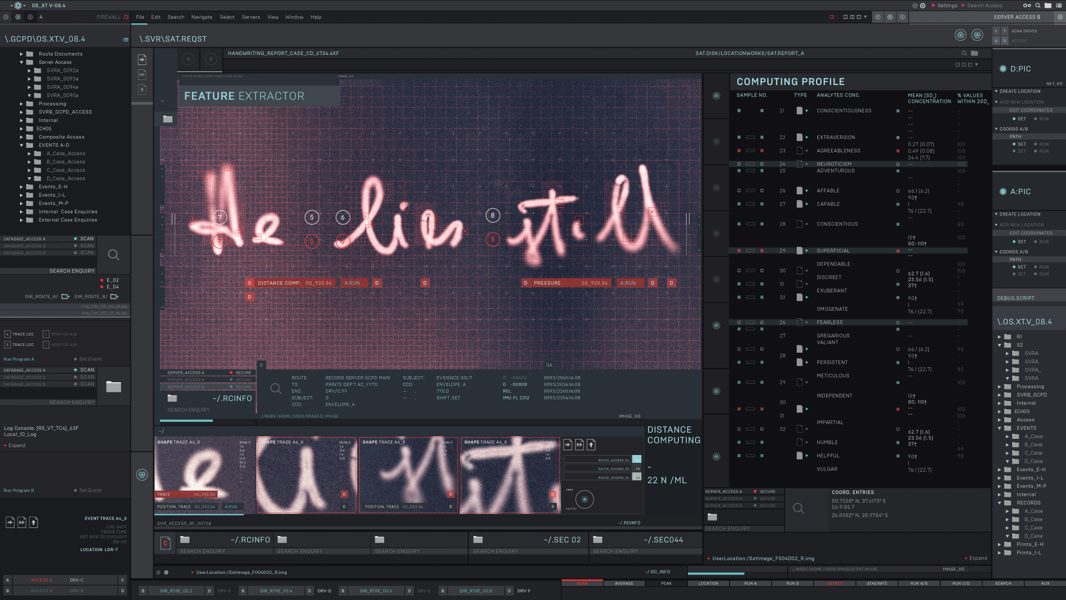The height and width of the screenshot is (600, 1066).
Task: Click the upload arrow icon beside DISTANCE COMPUTING
Action: 591,444
